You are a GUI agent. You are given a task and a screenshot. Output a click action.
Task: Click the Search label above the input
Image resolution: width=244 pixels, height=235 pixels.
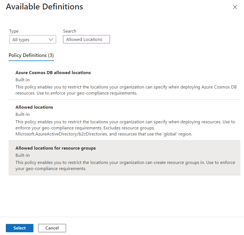(70, 31)
